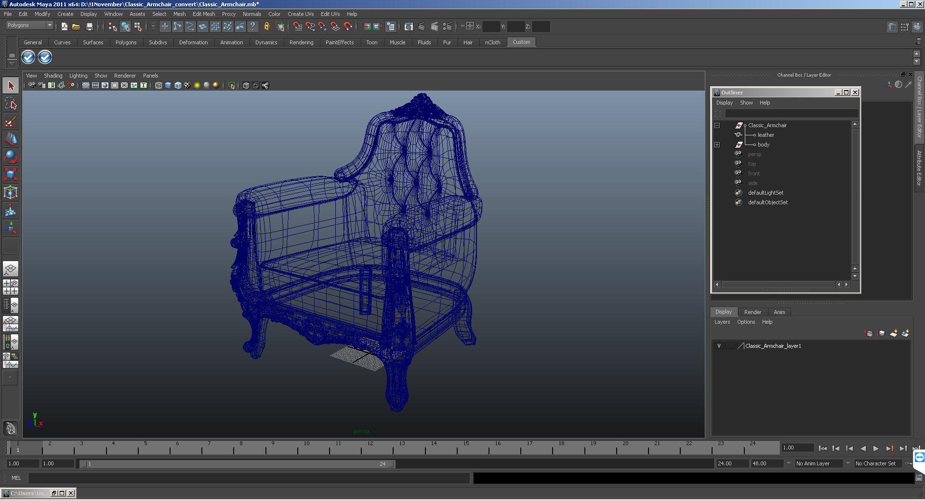
Task: Select the leather node in Outliner
Action: click(x=766, y=135)
